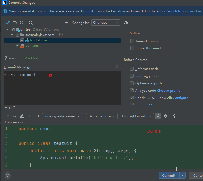The height and width of the screenshot is (181, 203).
Task: Click line number 4 in diff gutter
Action: (6, 150)
